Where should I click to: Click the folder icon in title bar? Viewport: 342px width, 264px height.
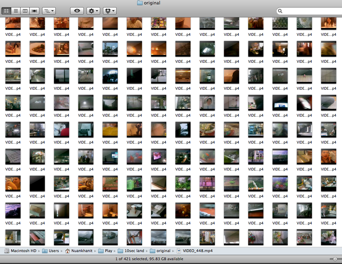[x=140, y=3]
